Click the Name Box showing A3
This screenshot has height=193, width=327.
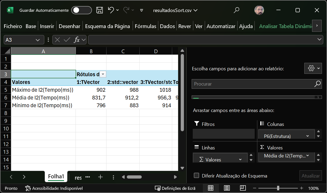[x=19, y=40]
